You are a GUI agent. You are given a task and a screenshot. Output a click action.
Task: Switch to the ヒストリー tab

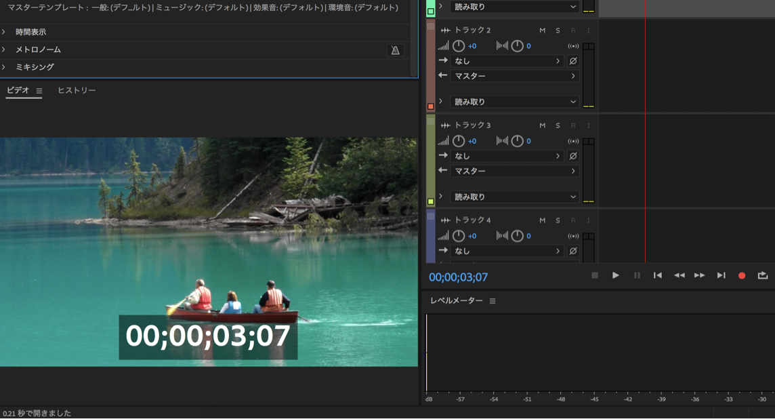[77, 89]
